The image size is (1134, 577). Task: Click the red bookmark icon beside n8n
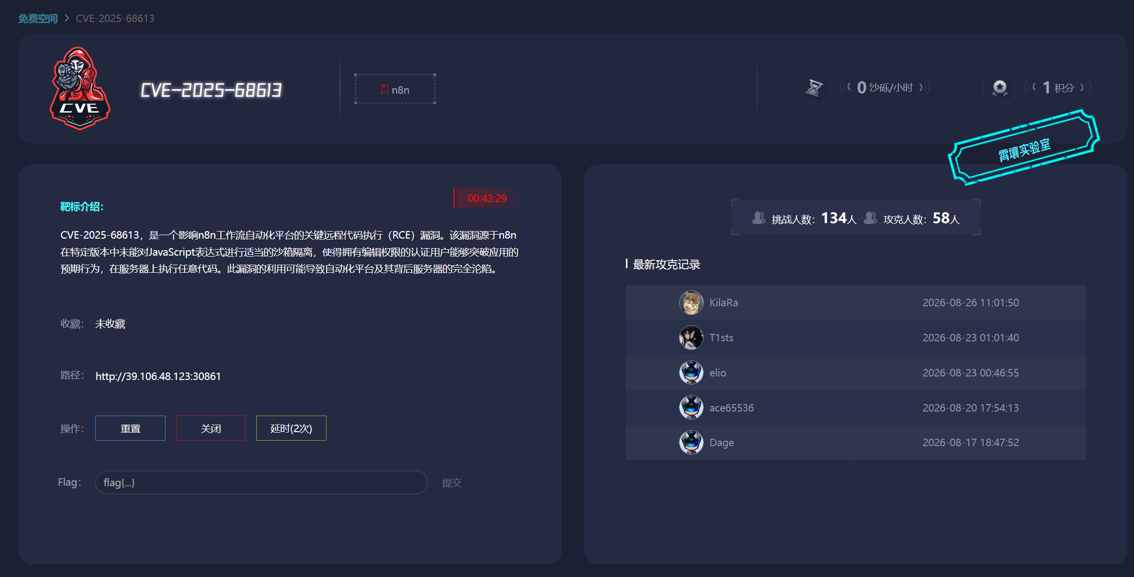click(385, 90)
